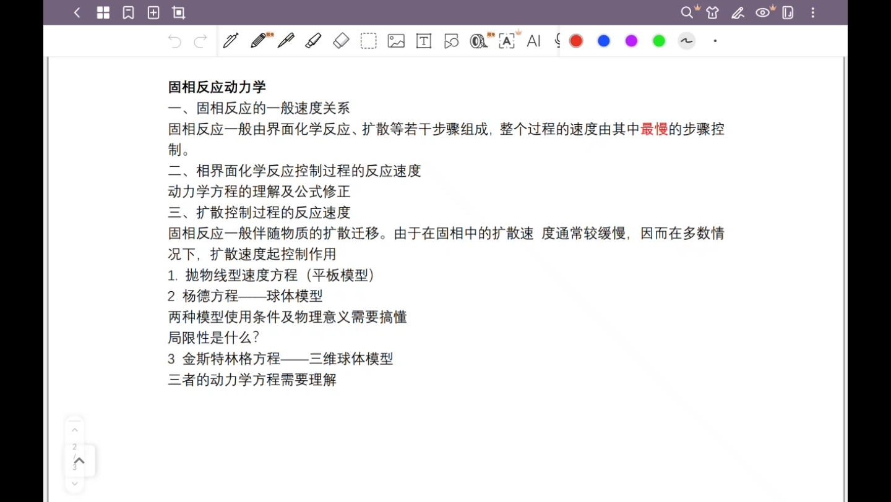Open the search magnifier icon
The image size is (891, 502).
click(687, 12)
